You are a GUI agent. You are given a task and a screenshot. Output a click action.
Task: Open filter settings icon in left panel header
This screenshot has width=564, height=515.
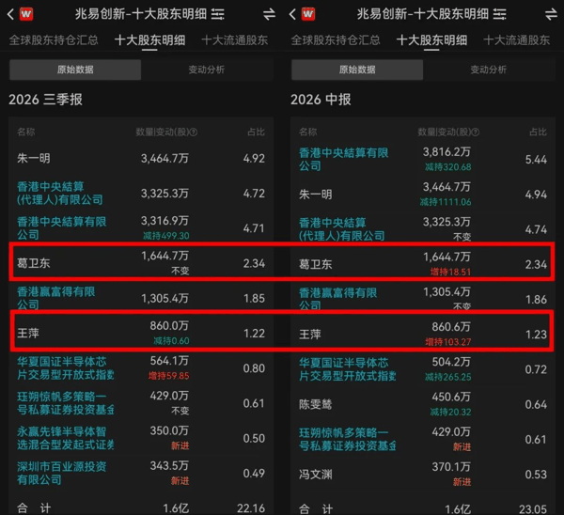[x=218, y=14]
